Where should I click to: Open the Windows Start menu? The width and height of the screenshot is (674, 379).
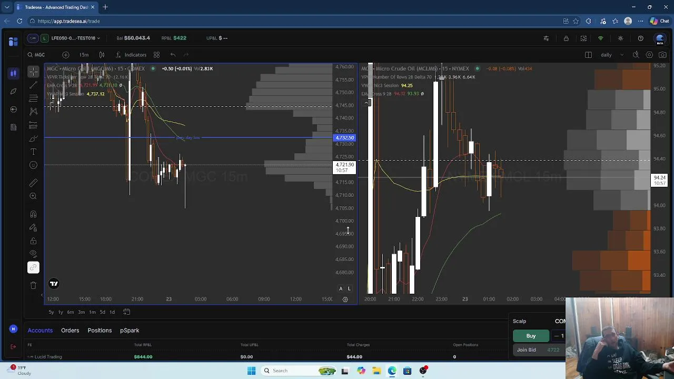pyautogui.click(x=251, y=371)
